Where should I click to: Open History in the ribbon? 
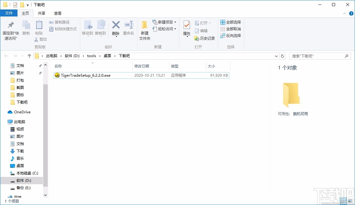pyautogui.click(x=205, y=38)
